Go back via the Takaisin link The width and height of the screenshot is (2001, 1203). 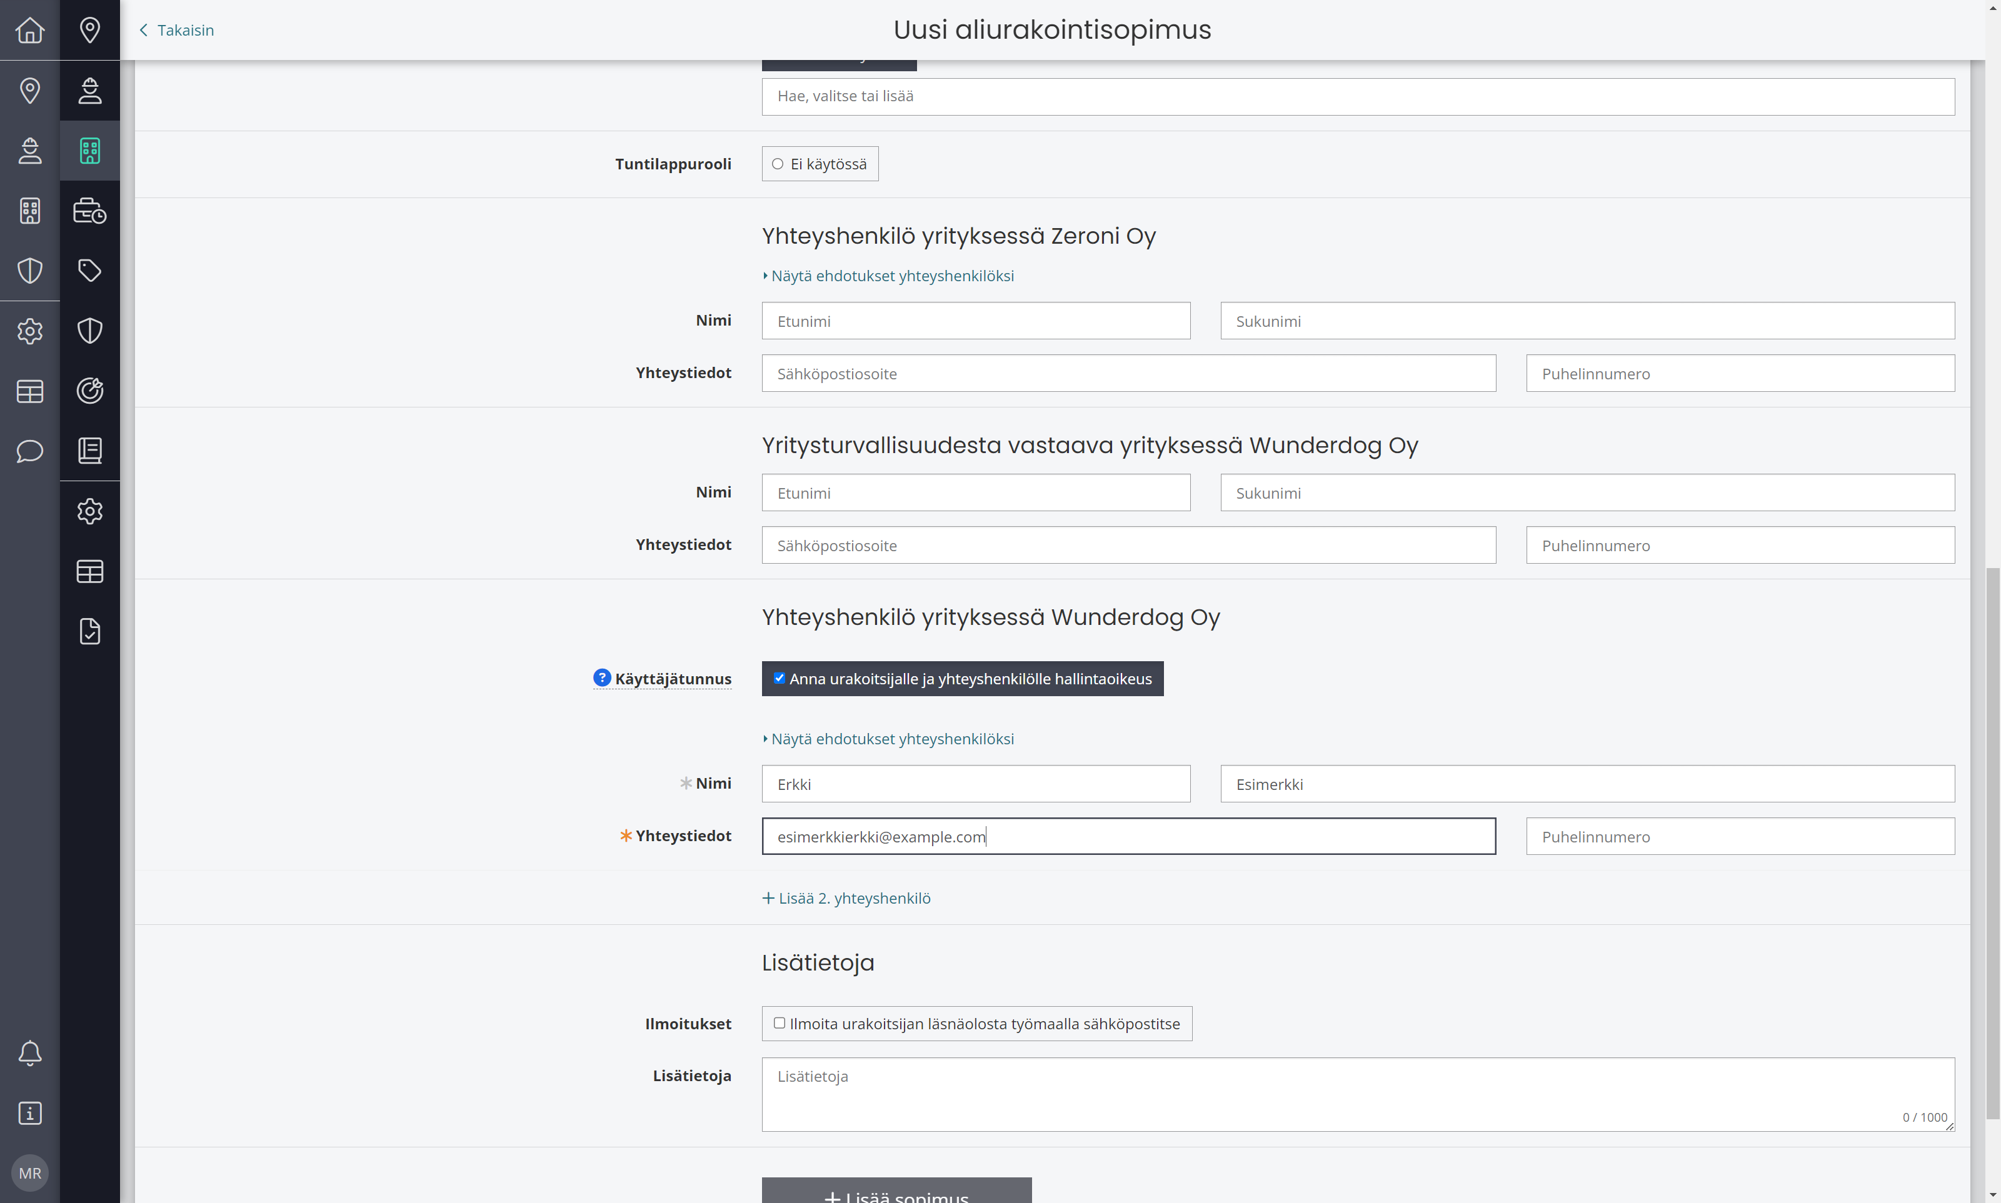[x=176, y=30]
